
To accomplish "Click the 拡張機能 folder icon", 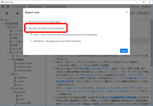I will [13, 59].
